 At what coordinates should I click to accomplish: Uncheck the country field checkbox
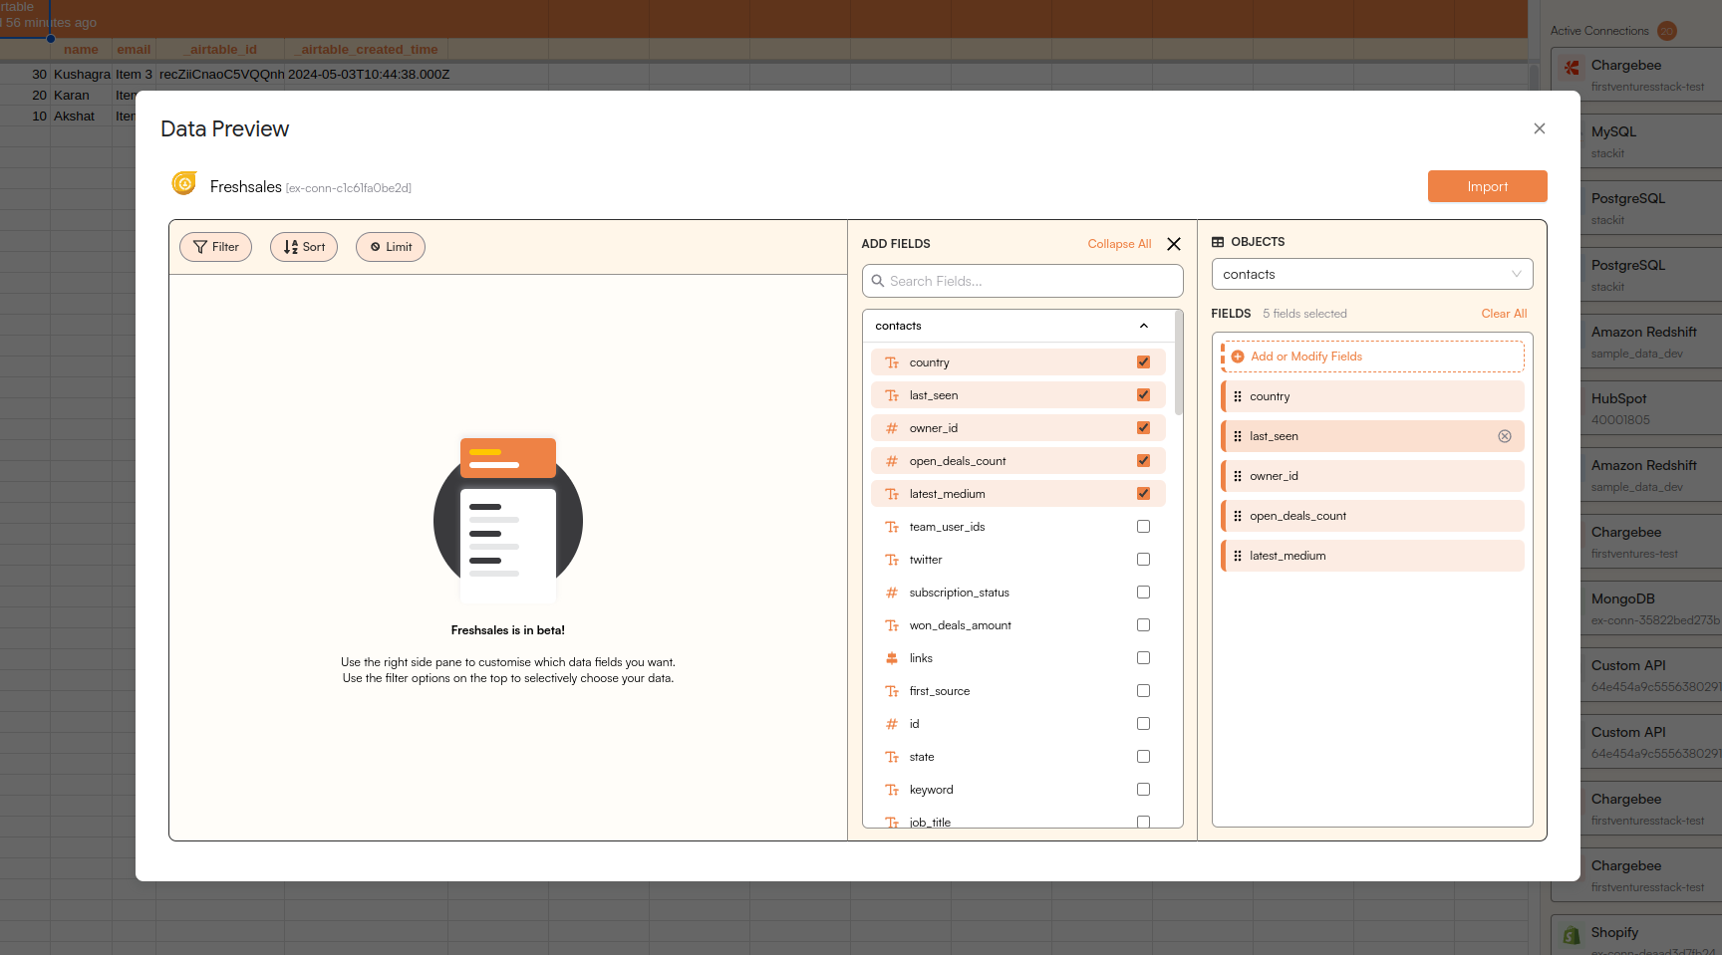(x=1143, y=362)
